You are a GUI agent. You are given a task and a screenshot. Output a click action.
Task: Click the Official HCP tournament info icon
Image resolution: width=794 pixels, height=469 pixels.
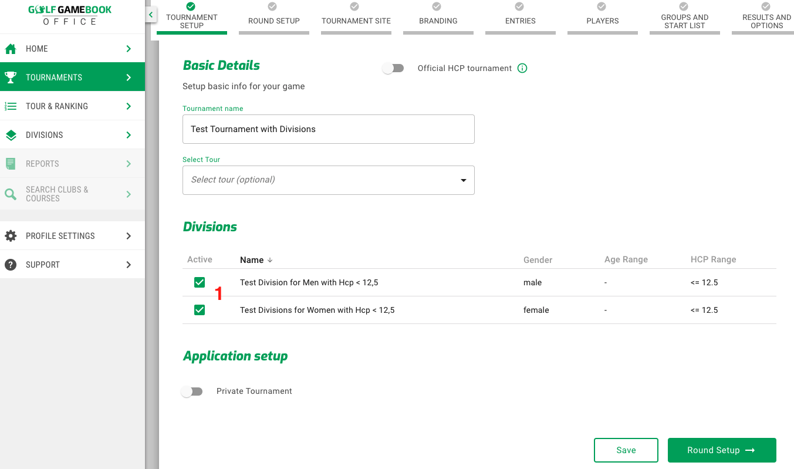click(x=522, y=68)
